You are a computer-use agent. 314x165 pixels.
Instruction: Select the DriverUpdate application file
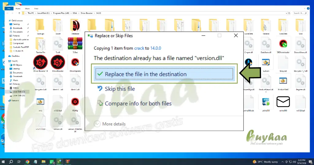[75, 64]
